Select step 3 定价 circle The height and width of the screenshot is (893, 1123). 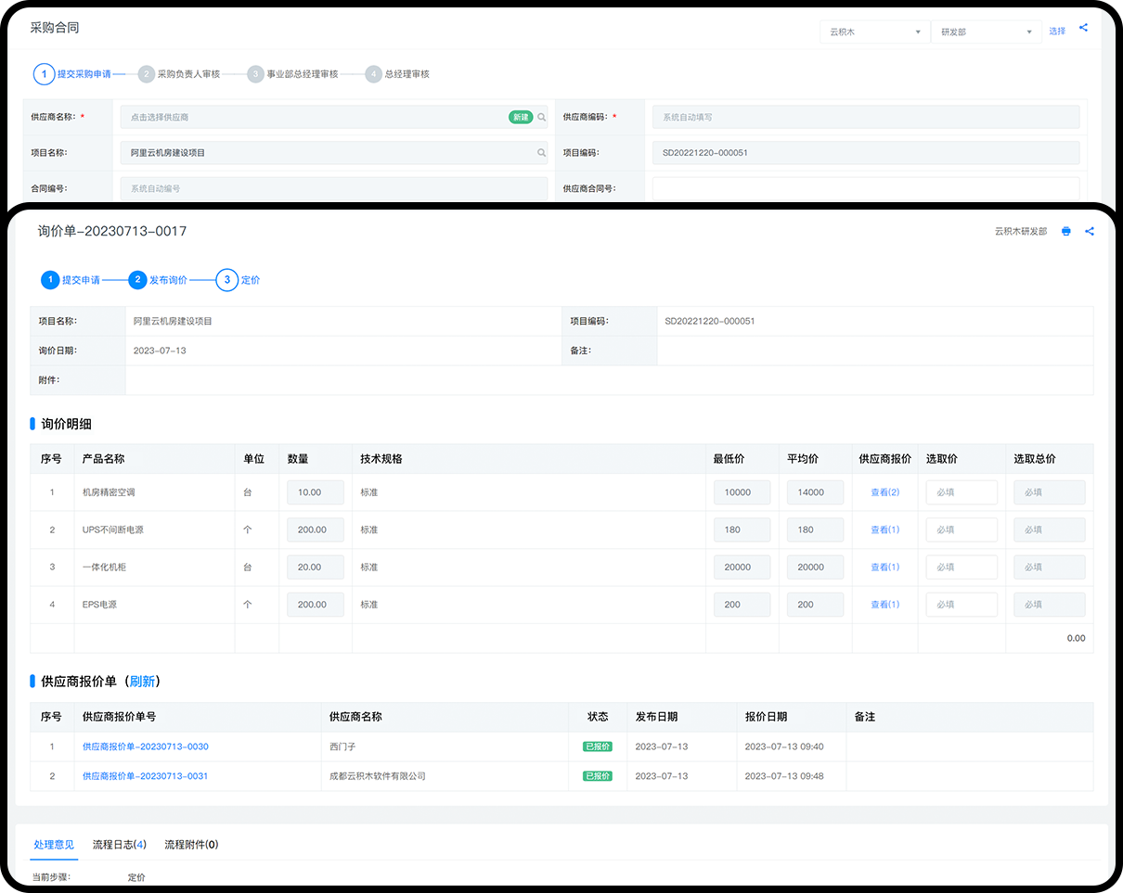[x=226, y=280]
